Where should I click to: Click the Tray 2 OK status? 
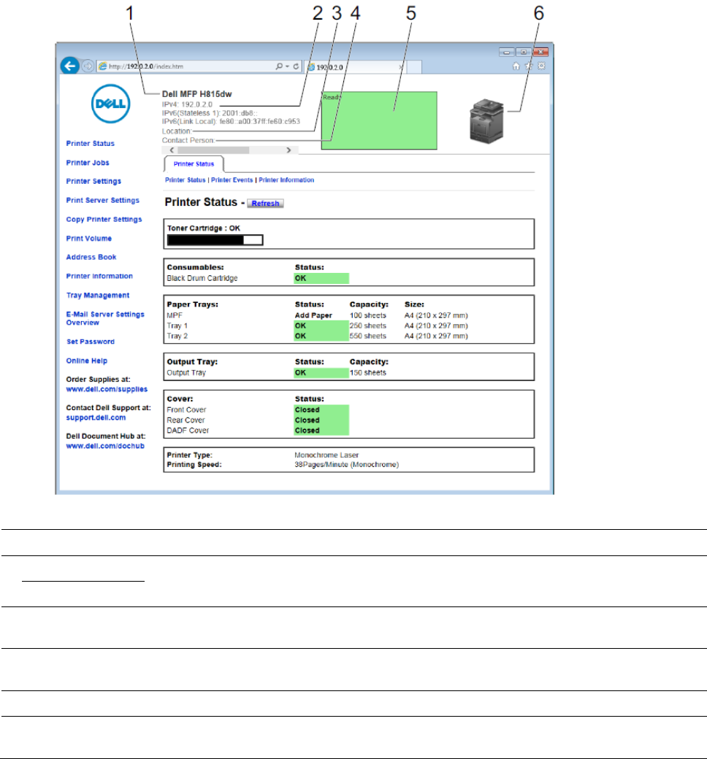coord(321,336)
